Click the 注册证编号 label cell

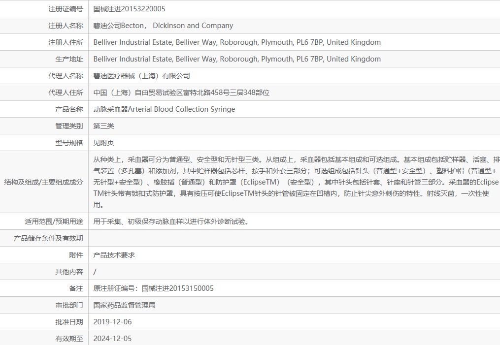pos(66,9)
